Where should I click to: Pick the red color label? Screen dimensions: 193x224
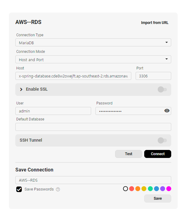132,189
